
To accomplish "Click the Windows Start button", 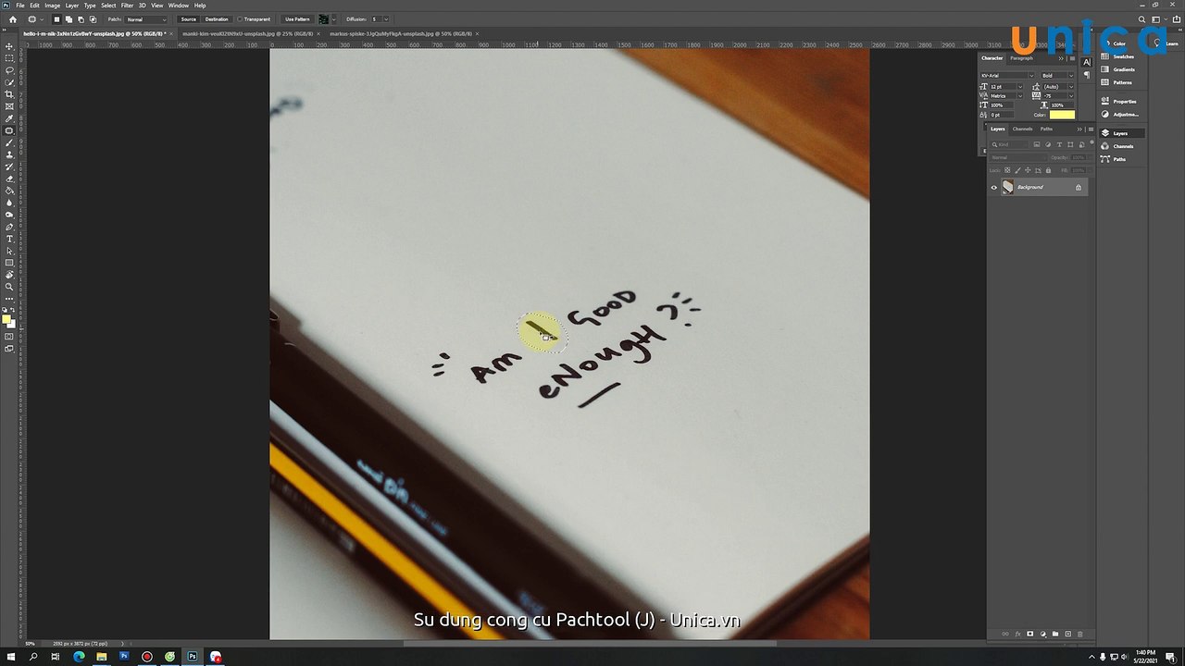I will (x=11, y=657).
